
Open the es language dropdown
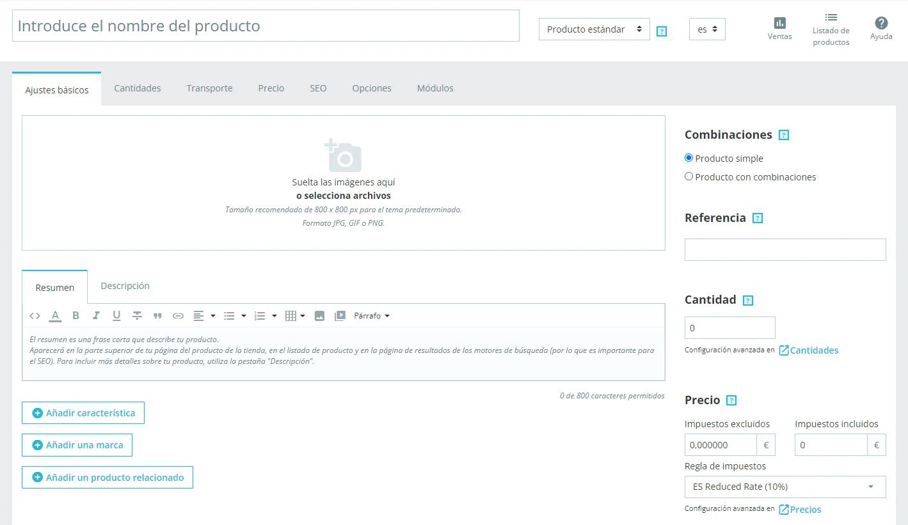tap(707, 29)
